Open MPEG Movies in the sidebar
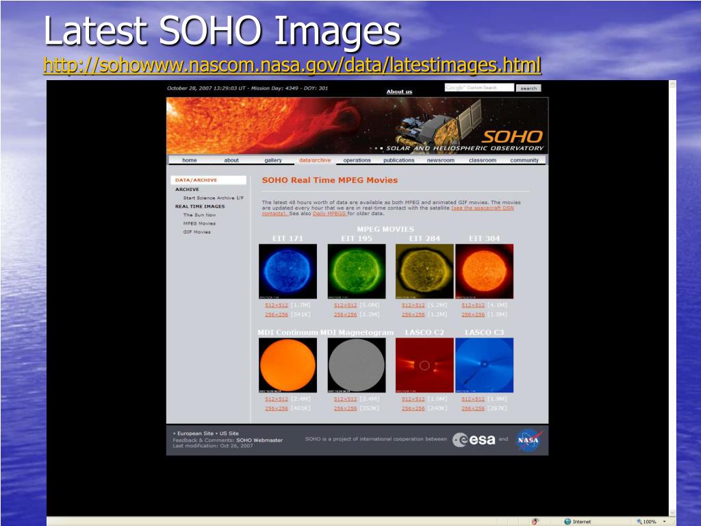Viewport: 701px width, 526px height. 199,223
